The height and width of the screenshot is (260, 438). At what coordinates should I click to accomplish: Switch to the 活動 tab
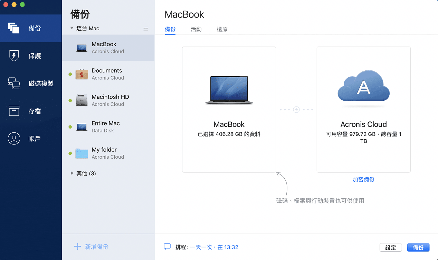196,29
